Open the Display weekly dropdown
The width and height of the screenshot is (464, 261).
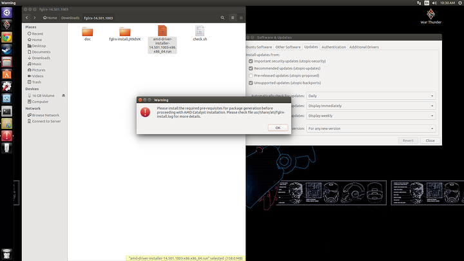point(371,115)
